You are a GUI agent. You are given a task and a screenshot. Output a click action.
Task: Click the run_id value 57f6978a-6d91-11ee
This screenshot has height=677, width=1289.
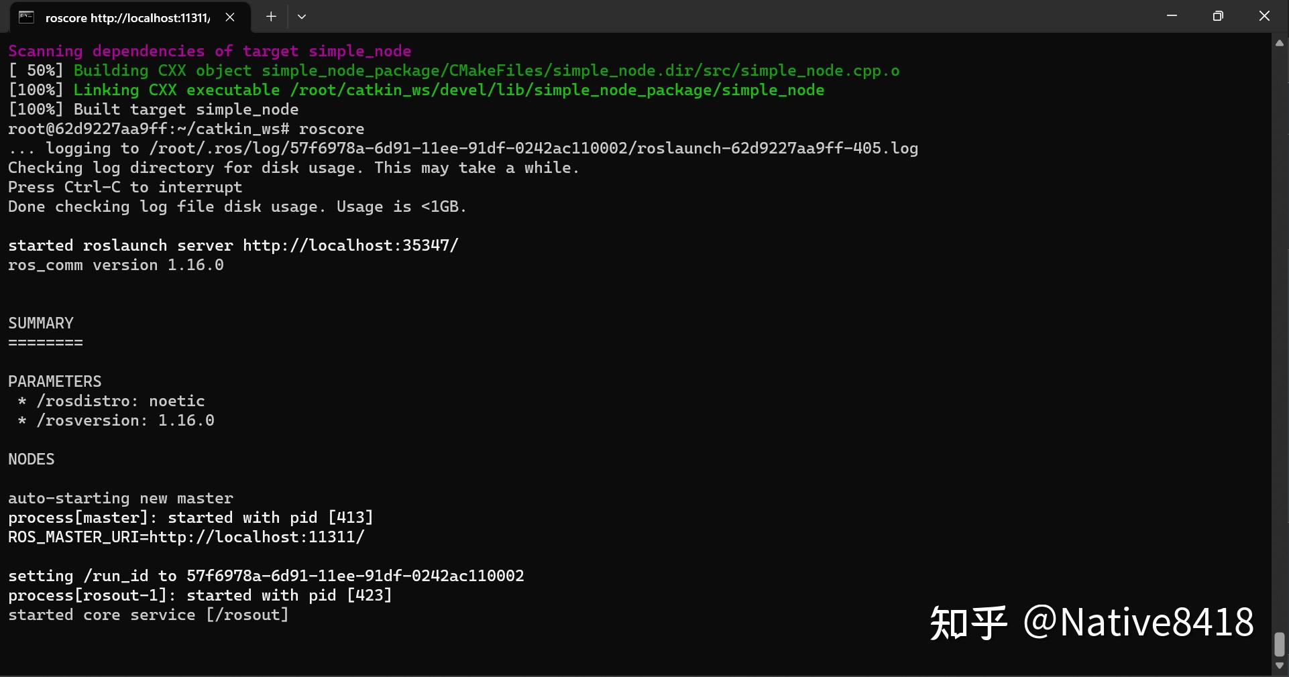tap(357, 575)
